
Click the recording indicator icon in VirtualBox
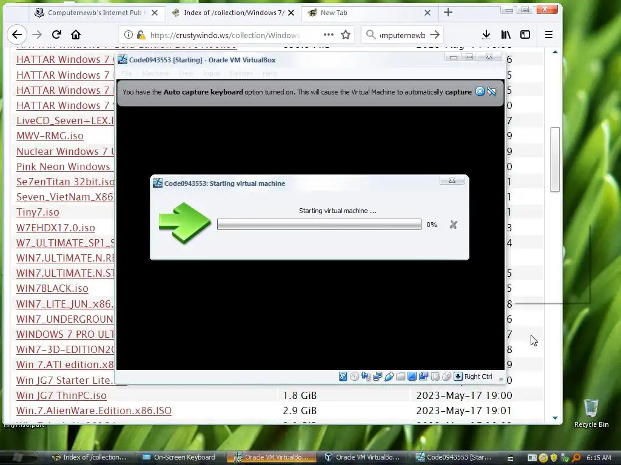click(423, 377)
